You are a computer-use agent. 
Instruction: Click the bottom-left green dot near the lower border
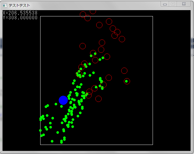coord(52,141)
